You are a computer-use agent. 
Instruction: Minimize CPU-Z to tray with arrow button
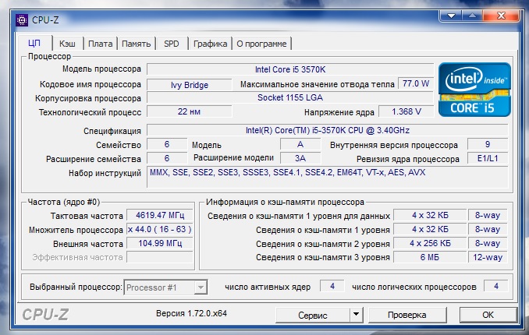[x=452, y=16]
